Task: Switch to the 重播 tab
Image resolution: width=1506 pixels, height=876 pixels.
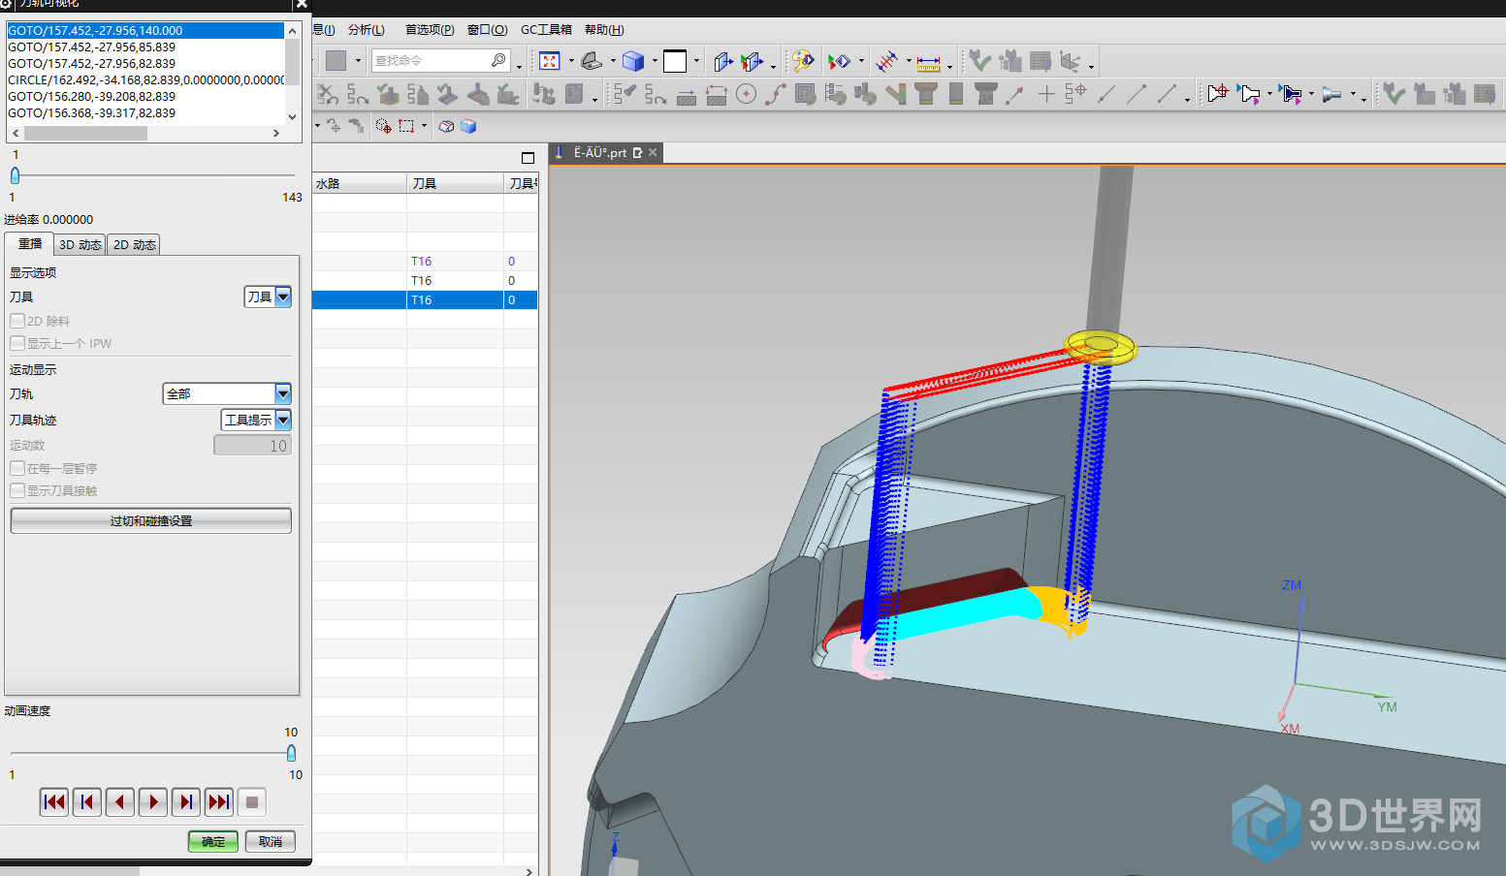Action: click(29, 244)
